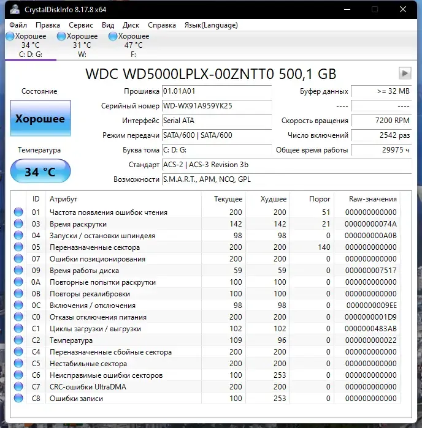Select the F: disk at 47 °C

pyautogui.click(x=133, y=45)
